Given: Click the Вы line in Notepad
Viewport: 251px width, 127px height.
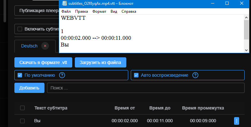Looking at the screenshot, I should (65, 45).
